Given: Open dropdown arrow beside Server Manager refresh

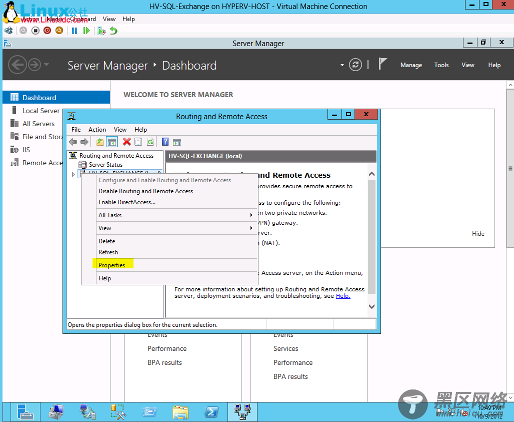Looking at the screenshot, I should point(342,65).
